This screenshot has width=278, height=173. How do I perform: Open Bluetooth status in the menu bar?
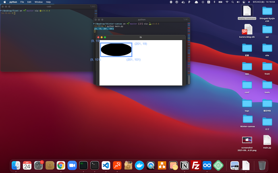point(214,2)
